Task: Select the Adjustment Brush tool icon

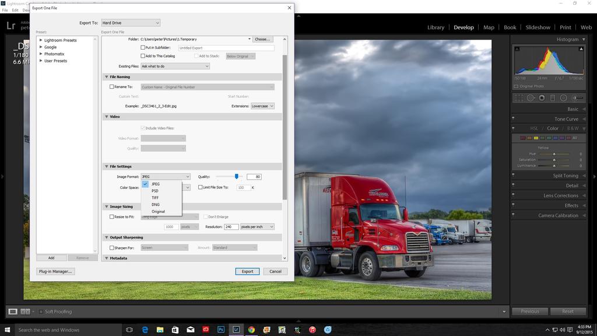Action: [x=577, y=98]
